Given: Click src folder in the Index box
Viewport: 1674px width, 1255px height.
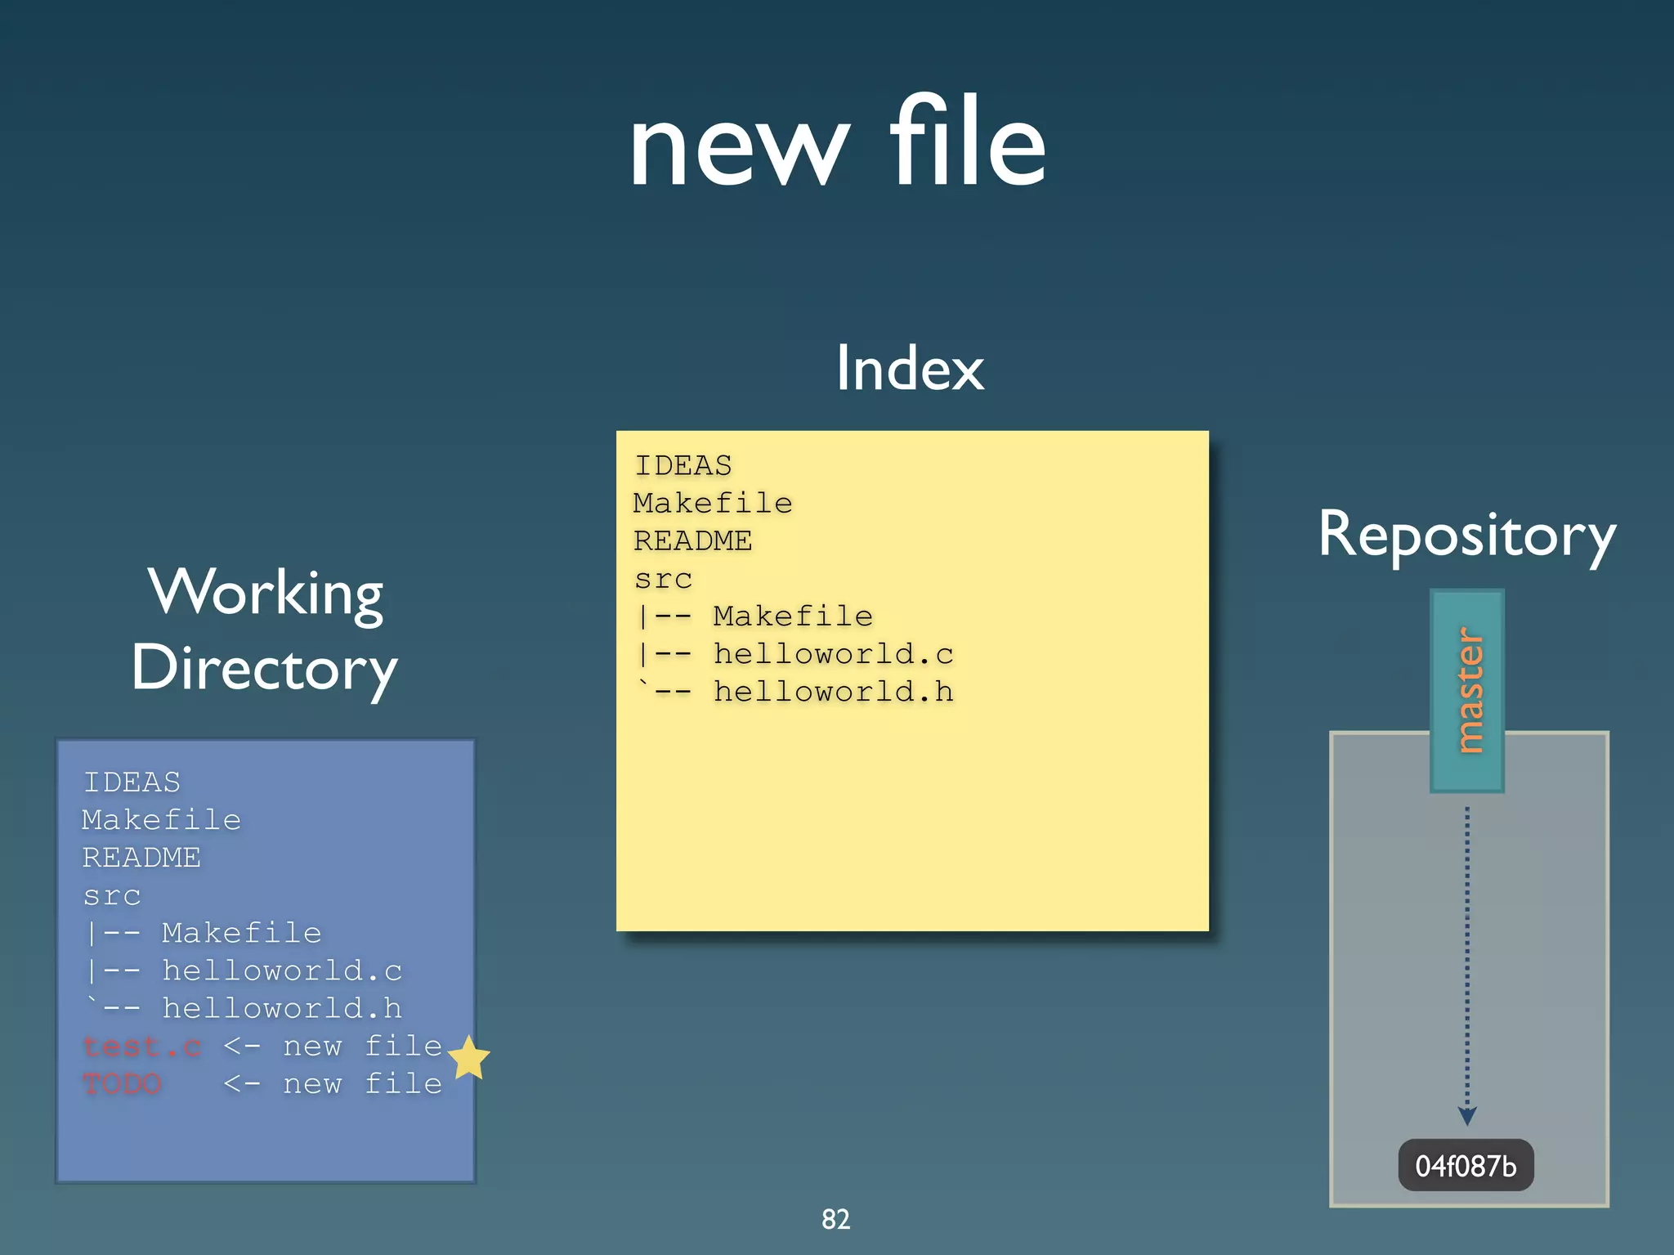Looking at the screenshot, I should click(663, 579).
